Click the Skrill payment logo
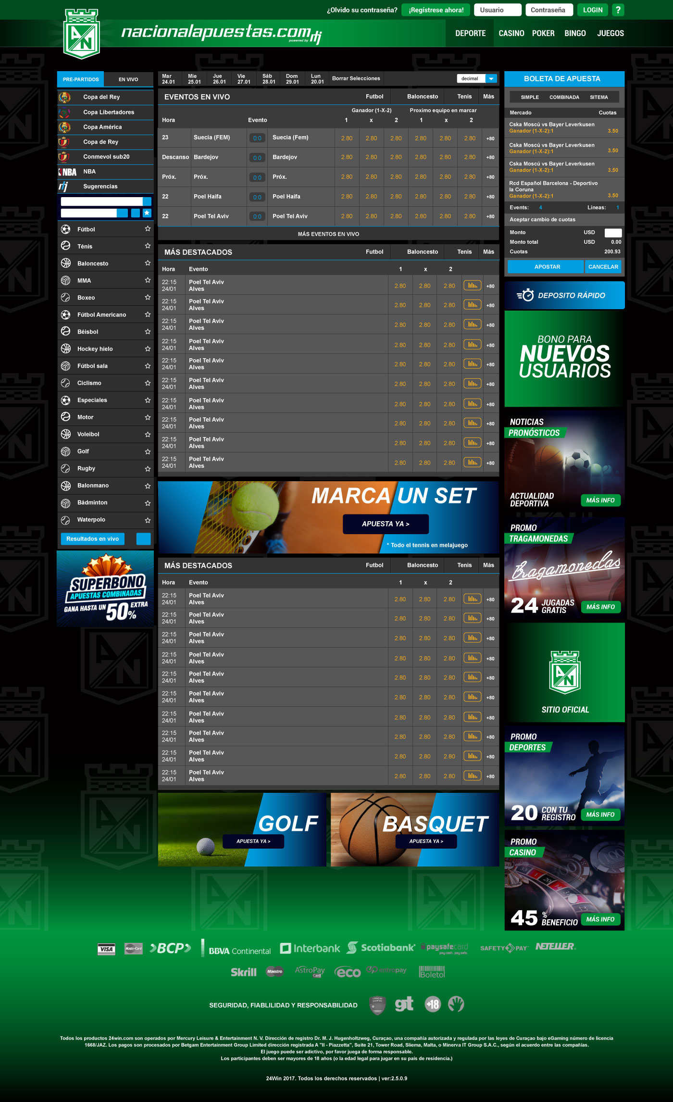Image resolution: width=673 pixels, height=1102 pixels. (244, 972)
